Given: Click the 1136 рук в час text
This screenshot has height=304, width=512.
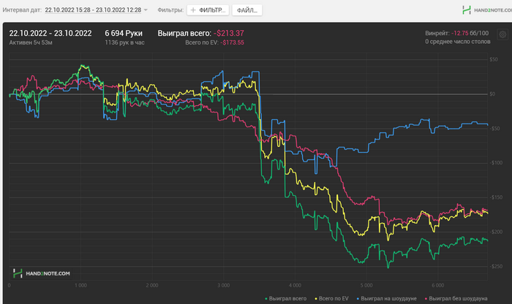Looking at the screenshot, I should (124, 42).
